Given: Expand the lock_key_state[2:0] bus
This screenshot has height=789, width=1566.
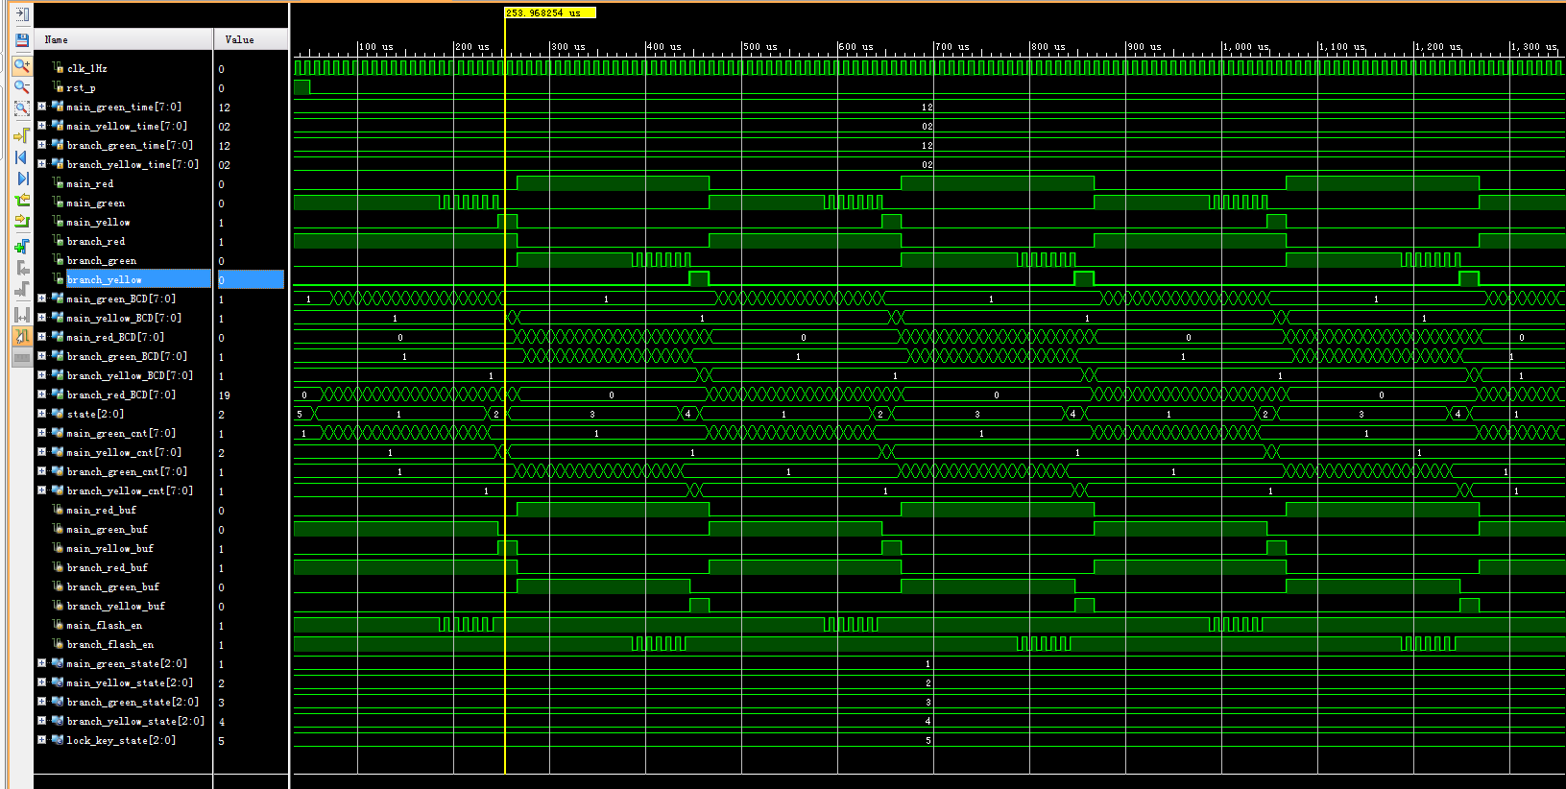Looking at the screenshot, I should pos(41,740).
